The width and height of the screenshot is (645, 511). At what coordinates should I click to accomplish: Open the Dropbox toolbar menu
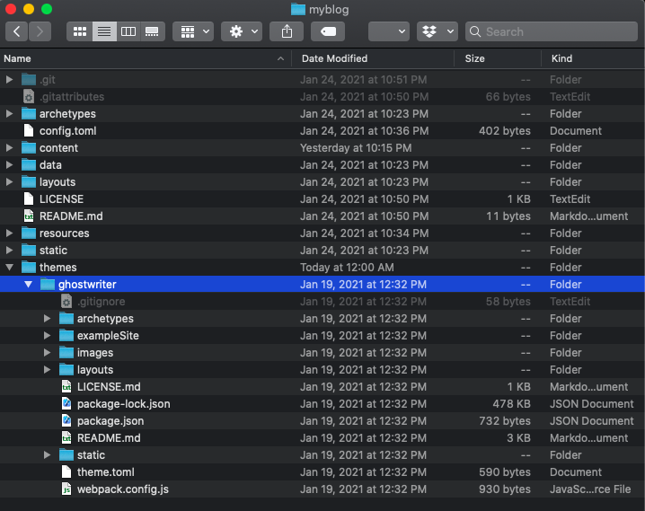coord(437,31)
